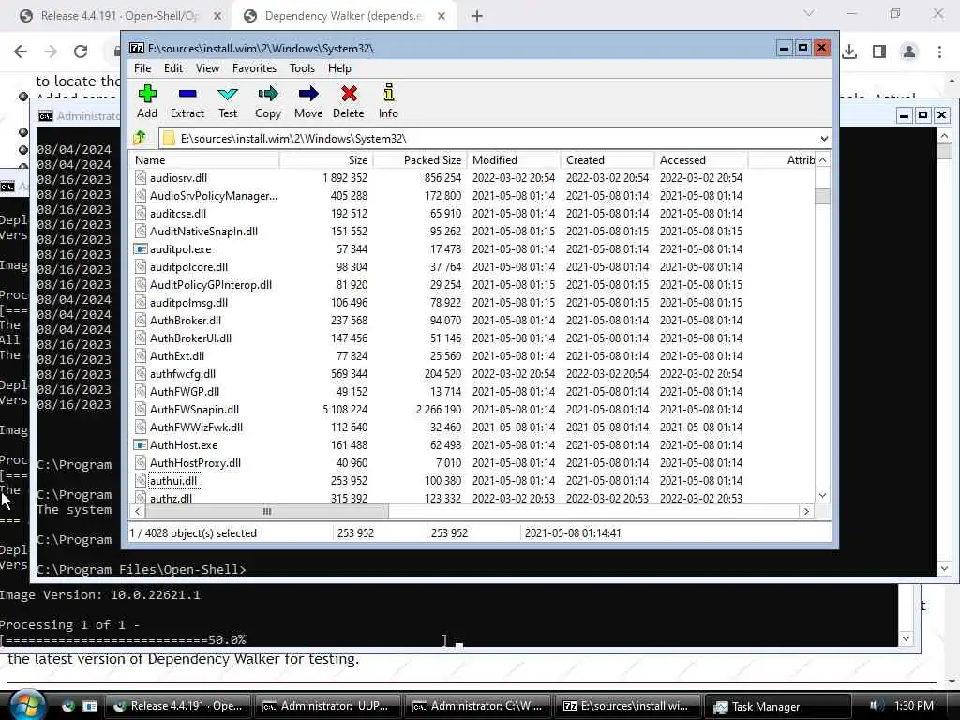Sort file list by Accessed column
960x720 pixels.
[x=700, y=159]
